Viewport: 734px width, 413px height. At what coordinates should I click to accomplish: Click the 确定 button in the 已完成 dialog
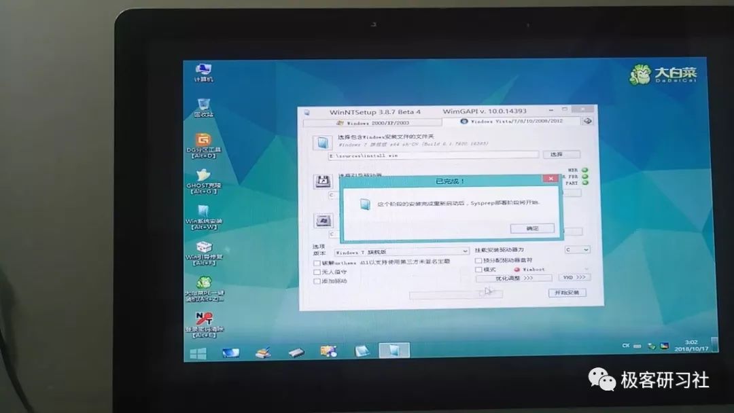tap(532, 228)
